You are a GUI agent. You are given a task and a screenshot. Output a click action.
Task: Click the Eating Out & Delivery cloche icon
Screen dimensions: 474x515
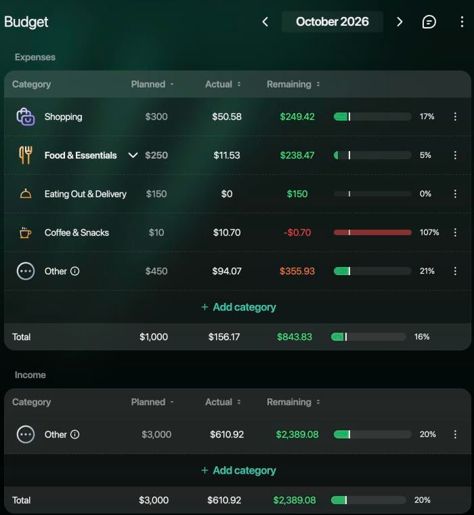tap(26, 194)
